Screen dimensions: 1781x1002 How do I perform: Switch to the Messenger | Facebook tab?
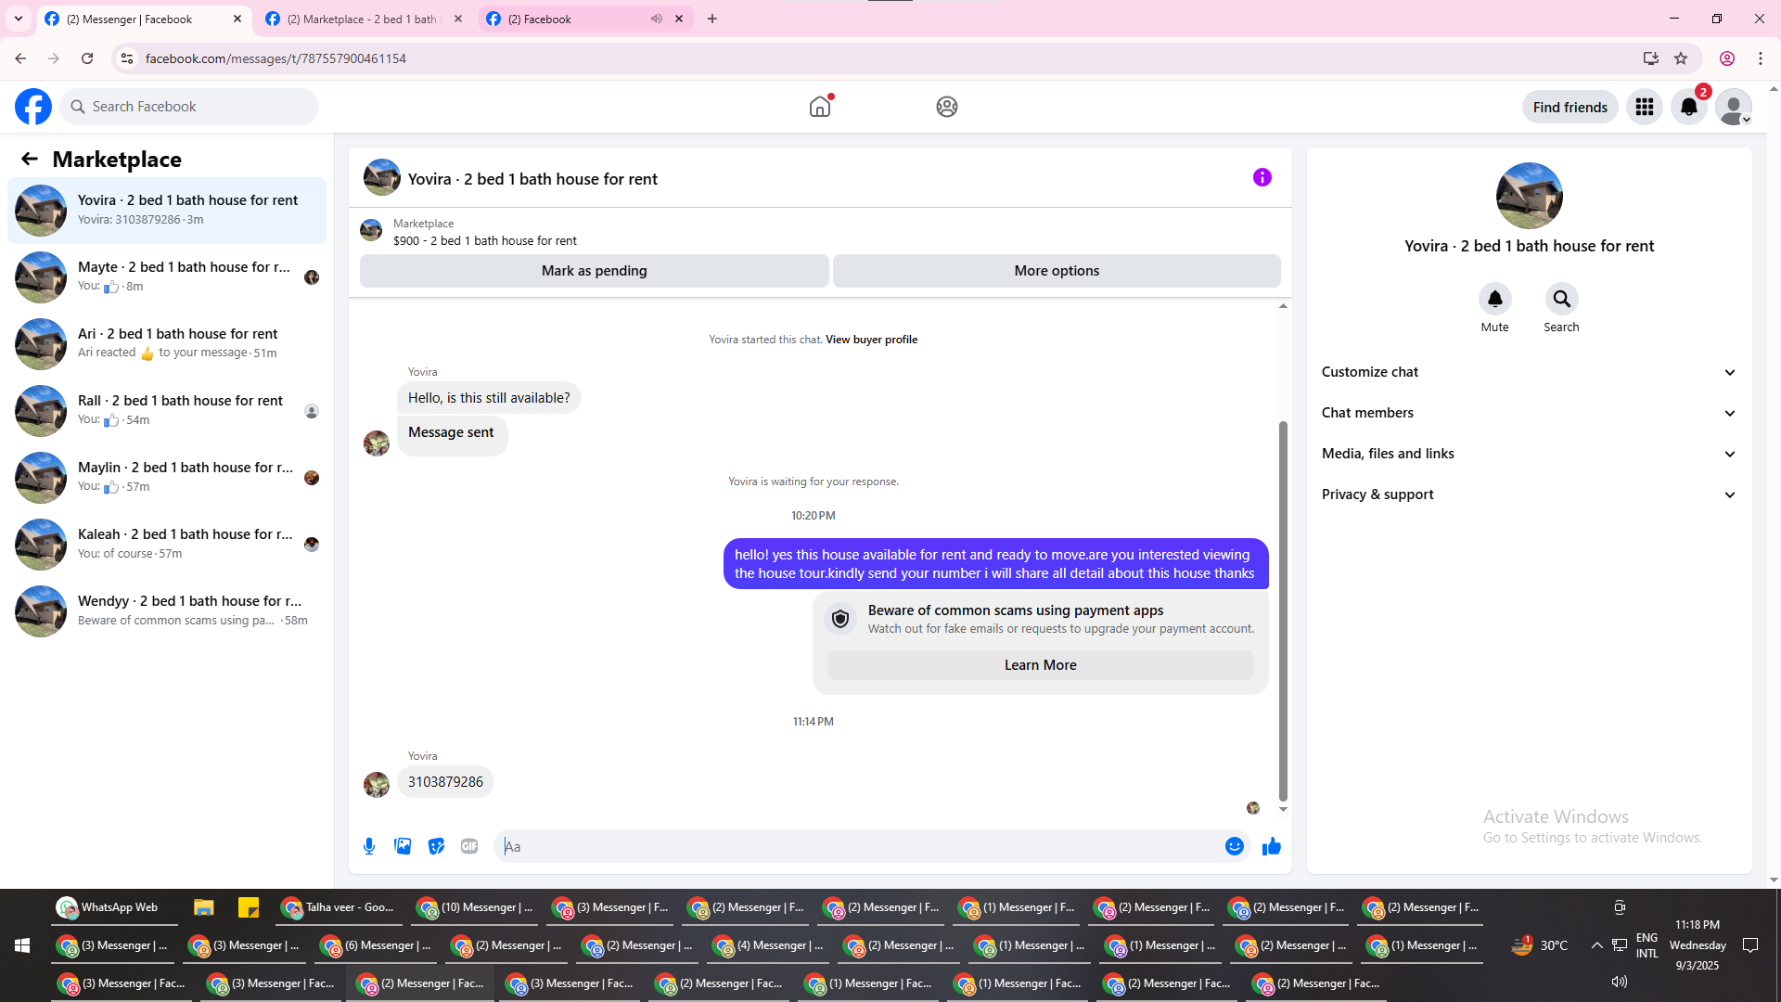(145, 19)
